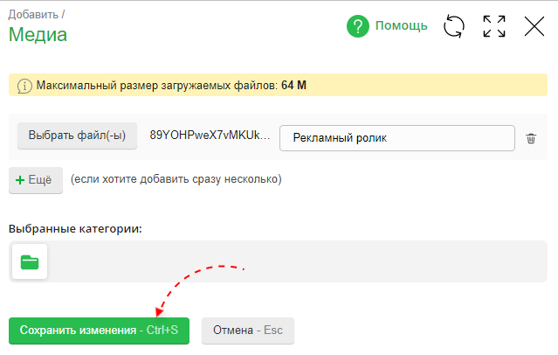Expand the dialog to fullscreen
This screenshot has width=558, height=355.
pos(494,26)
